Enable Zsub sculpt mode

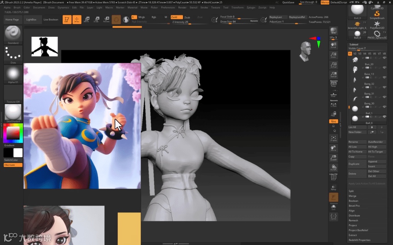point(187,17)
